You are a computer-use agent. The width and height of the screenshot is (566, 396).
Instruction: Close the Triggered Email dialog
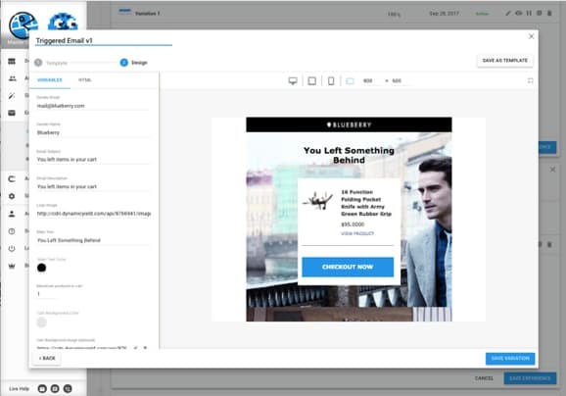(x=531, y=36)
